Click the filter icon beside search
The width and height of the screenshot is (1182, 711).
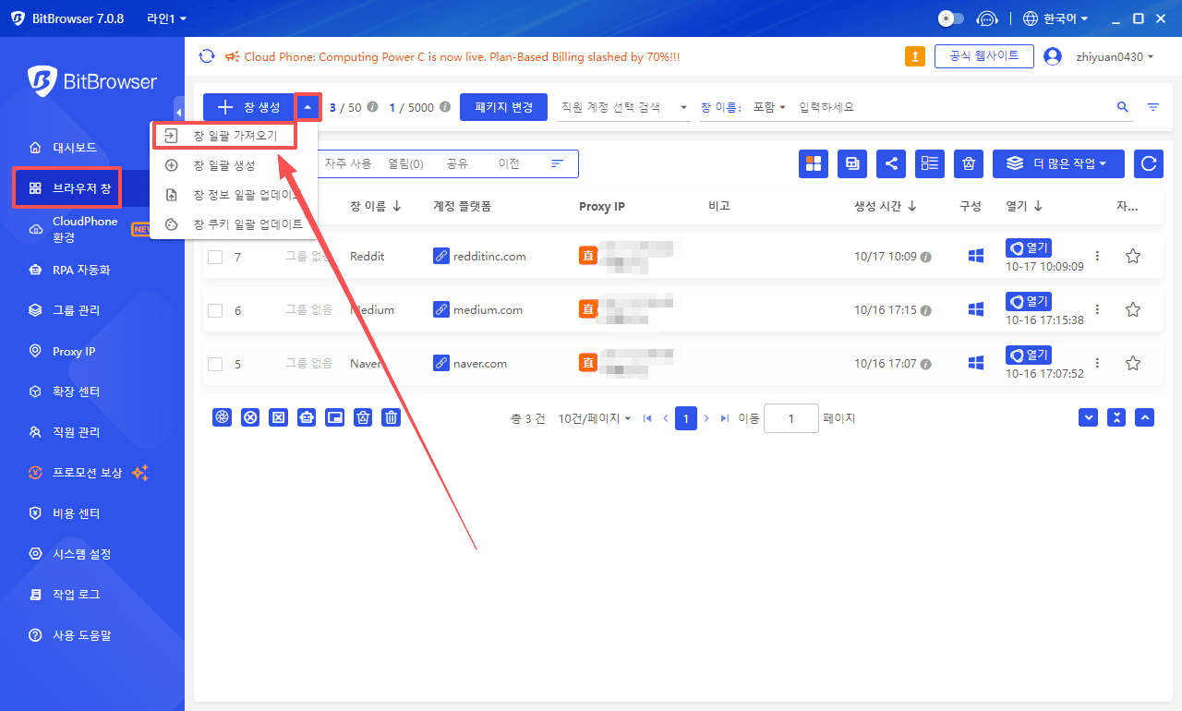click(1153, 107)
